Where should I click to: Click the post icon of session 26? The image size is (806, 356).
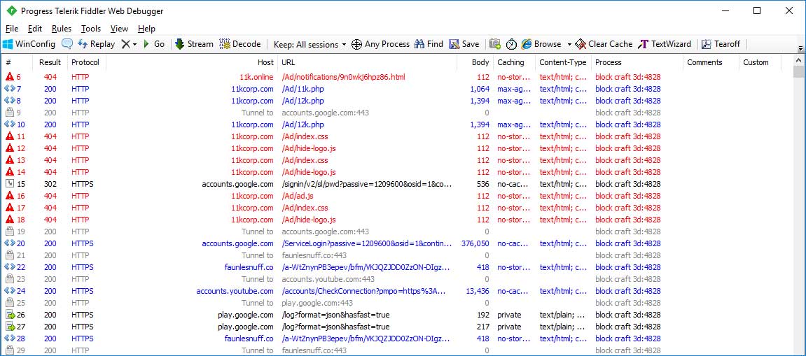(x=10, y=315)
